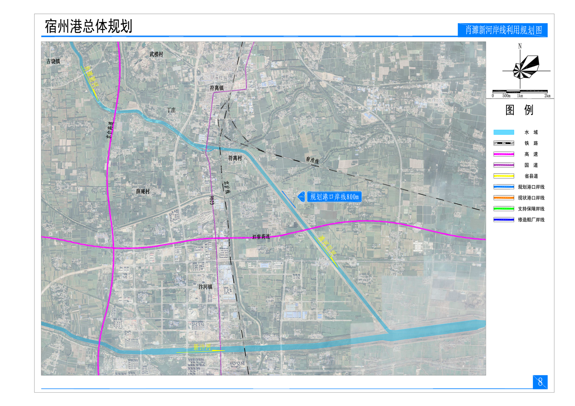Click the 高速 magenta legend swatch

pos(503,154)
